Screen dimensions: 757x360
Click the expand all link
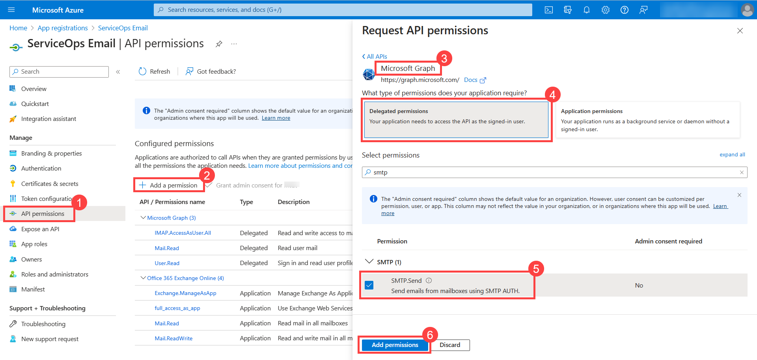(732, 155)
